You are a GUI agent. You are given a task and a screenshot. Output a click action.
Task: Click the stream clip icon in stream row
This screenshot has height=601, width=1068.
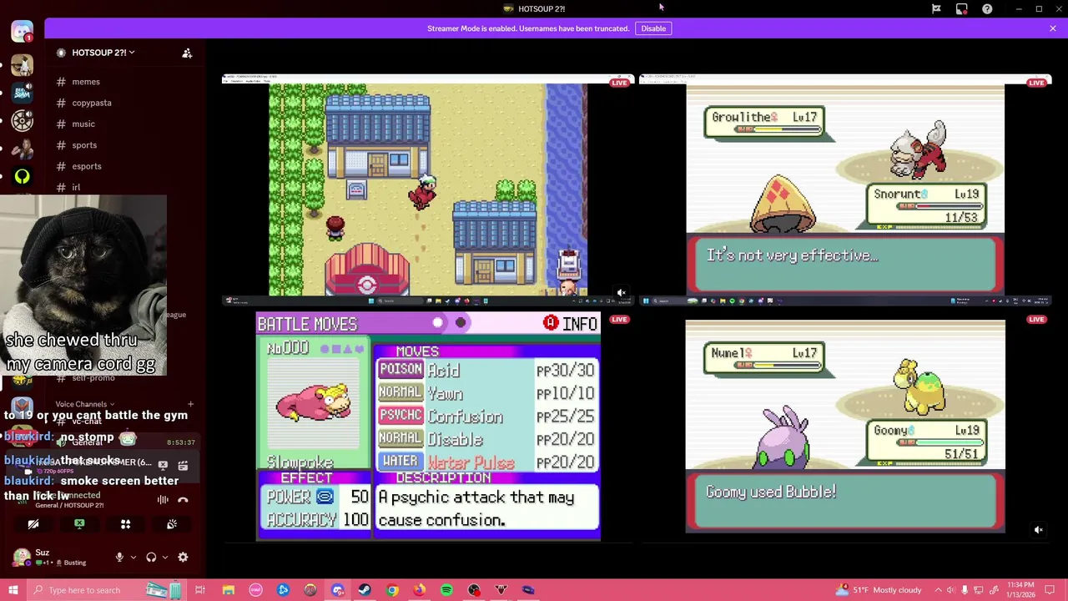(x=183, y=465)
